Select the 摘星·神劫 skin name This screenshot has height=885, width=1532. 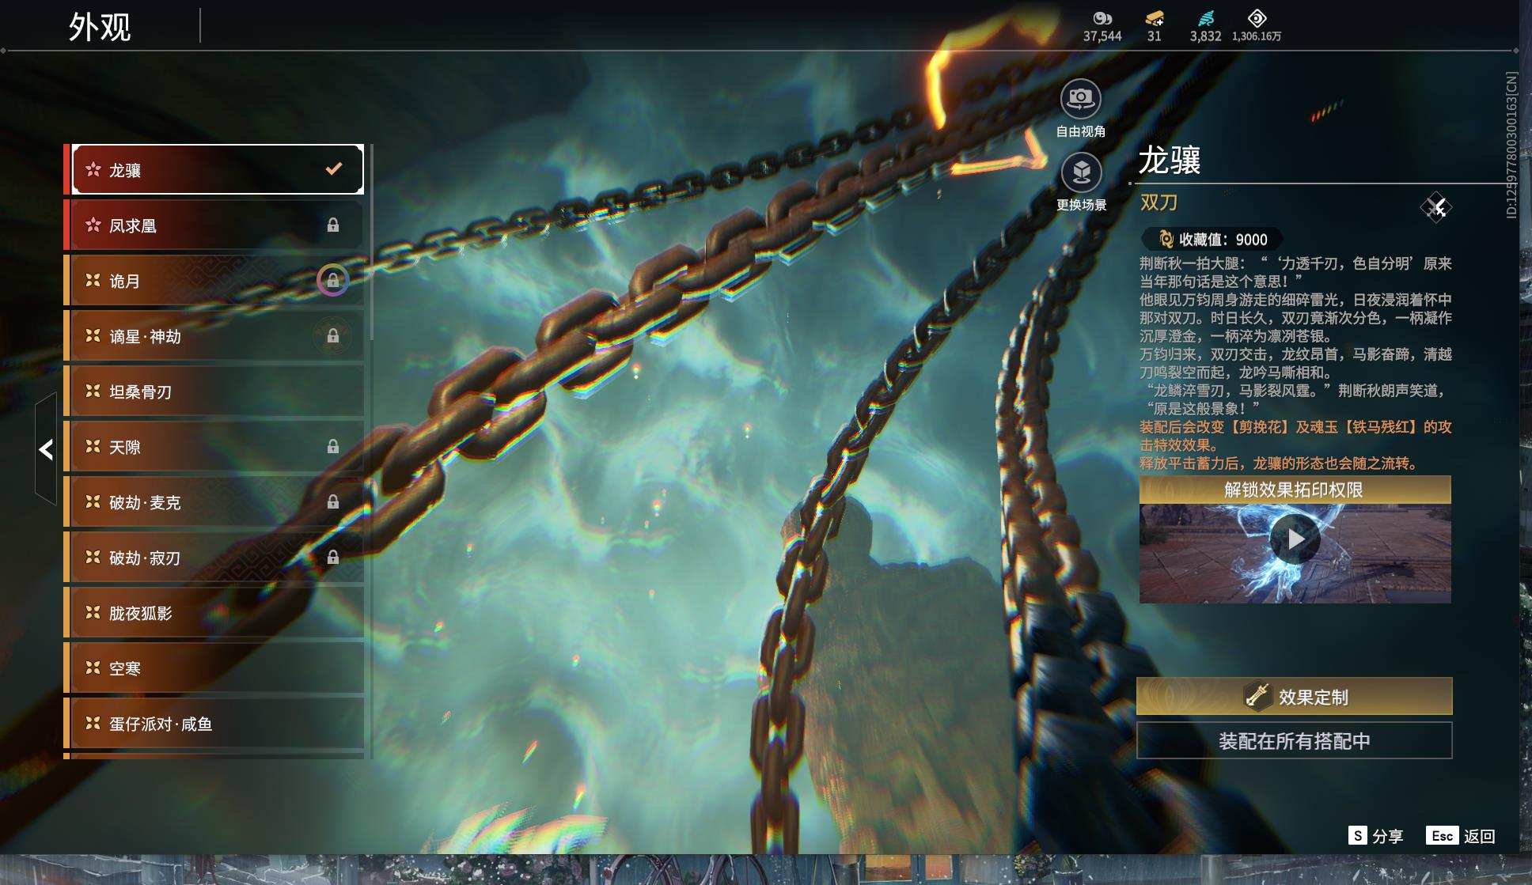pyautogui.click(x=145, y=337)
